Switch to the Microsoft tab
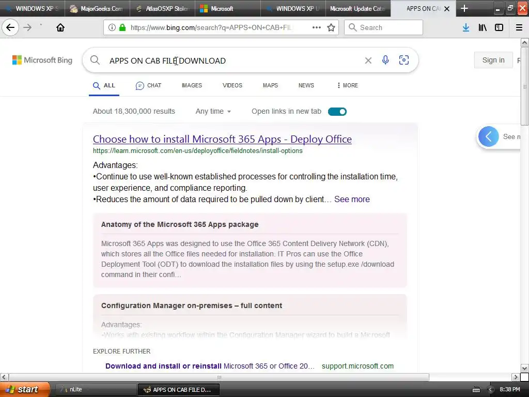529x397 pixels. [228, 8]
